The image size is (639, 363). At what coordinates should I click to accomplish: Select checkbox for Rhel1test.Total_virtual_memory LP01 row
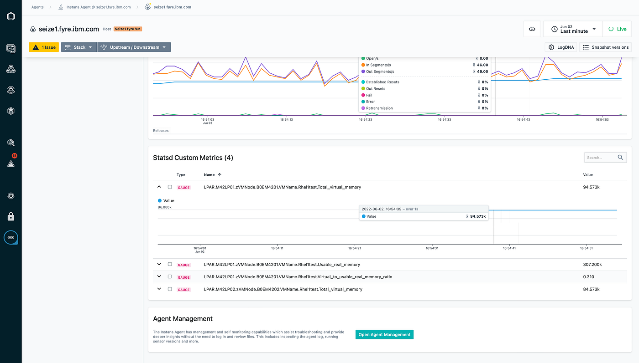[x=170, y=187]
